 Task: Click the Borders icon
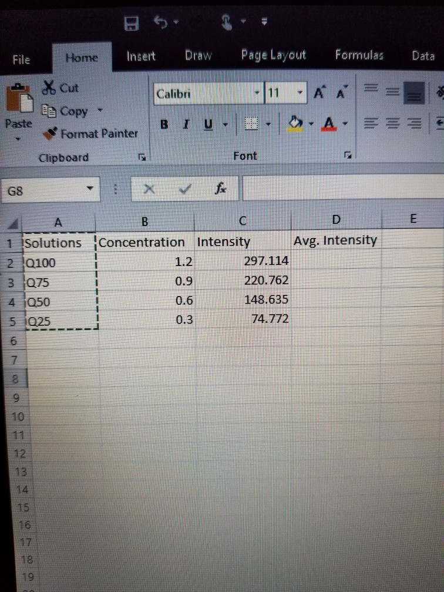coord(251,123)
